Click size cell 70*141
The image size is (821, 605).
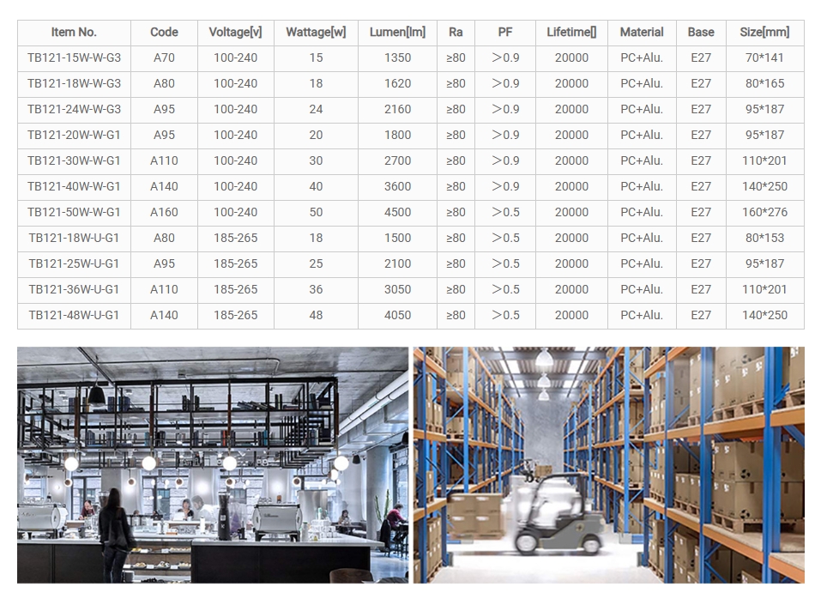[764, 58]
